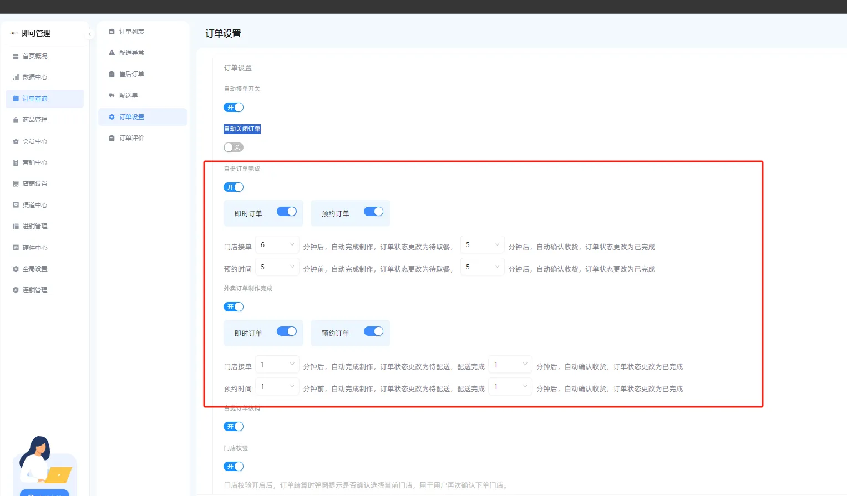
Task: Go to 售后订单 page
Action: pyautogui.click(x=143, y=74)
